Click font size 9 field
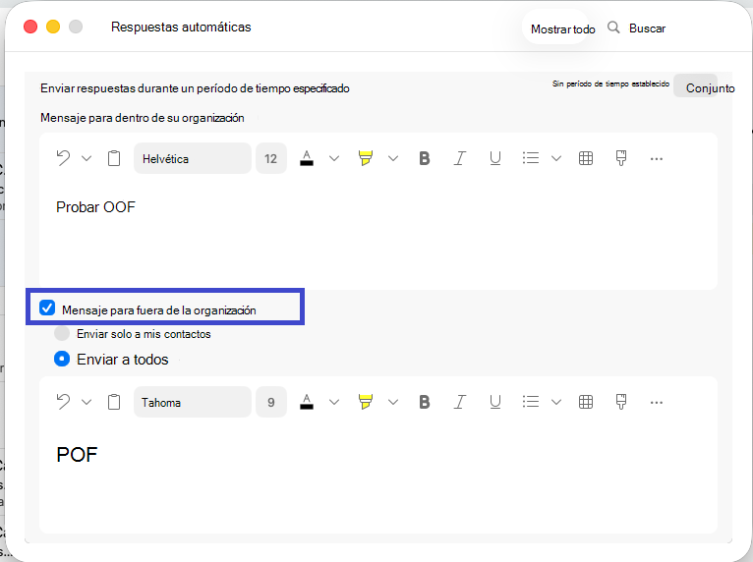753x562 pixels. (x=271, y=402)
